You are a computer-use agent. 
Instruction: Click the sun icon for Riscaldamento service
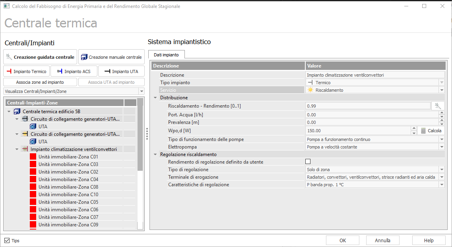tap(310, 90)
